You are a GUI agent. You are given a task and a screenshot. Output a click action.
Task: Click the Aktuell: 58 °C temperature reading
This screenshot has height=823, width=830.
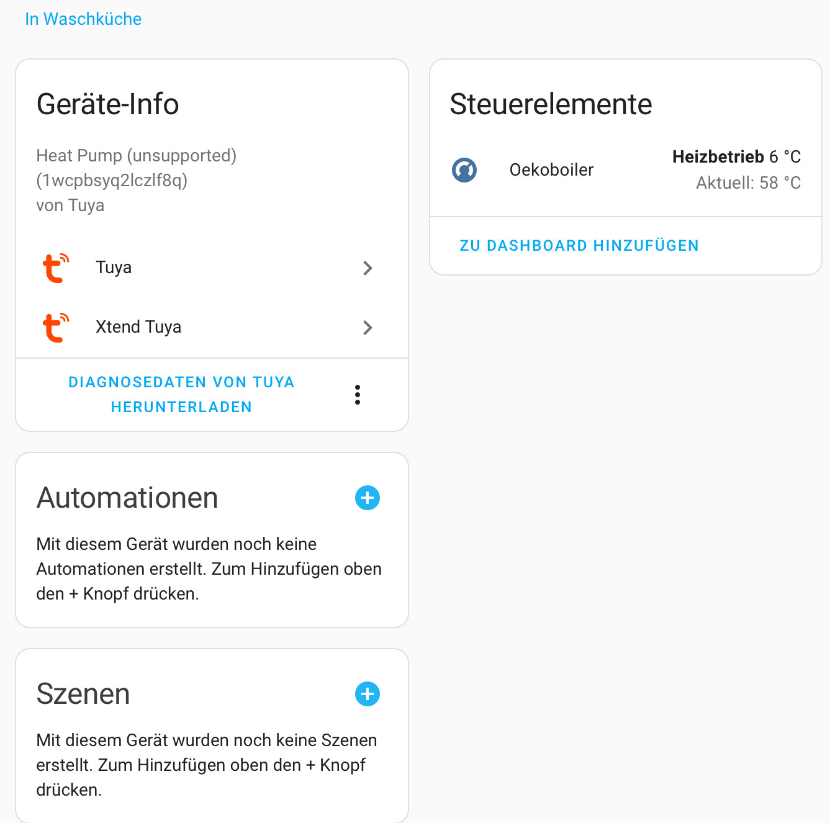(x=748, y=182)
